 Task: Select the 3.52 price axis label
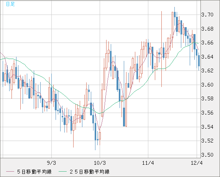(207, 141)
